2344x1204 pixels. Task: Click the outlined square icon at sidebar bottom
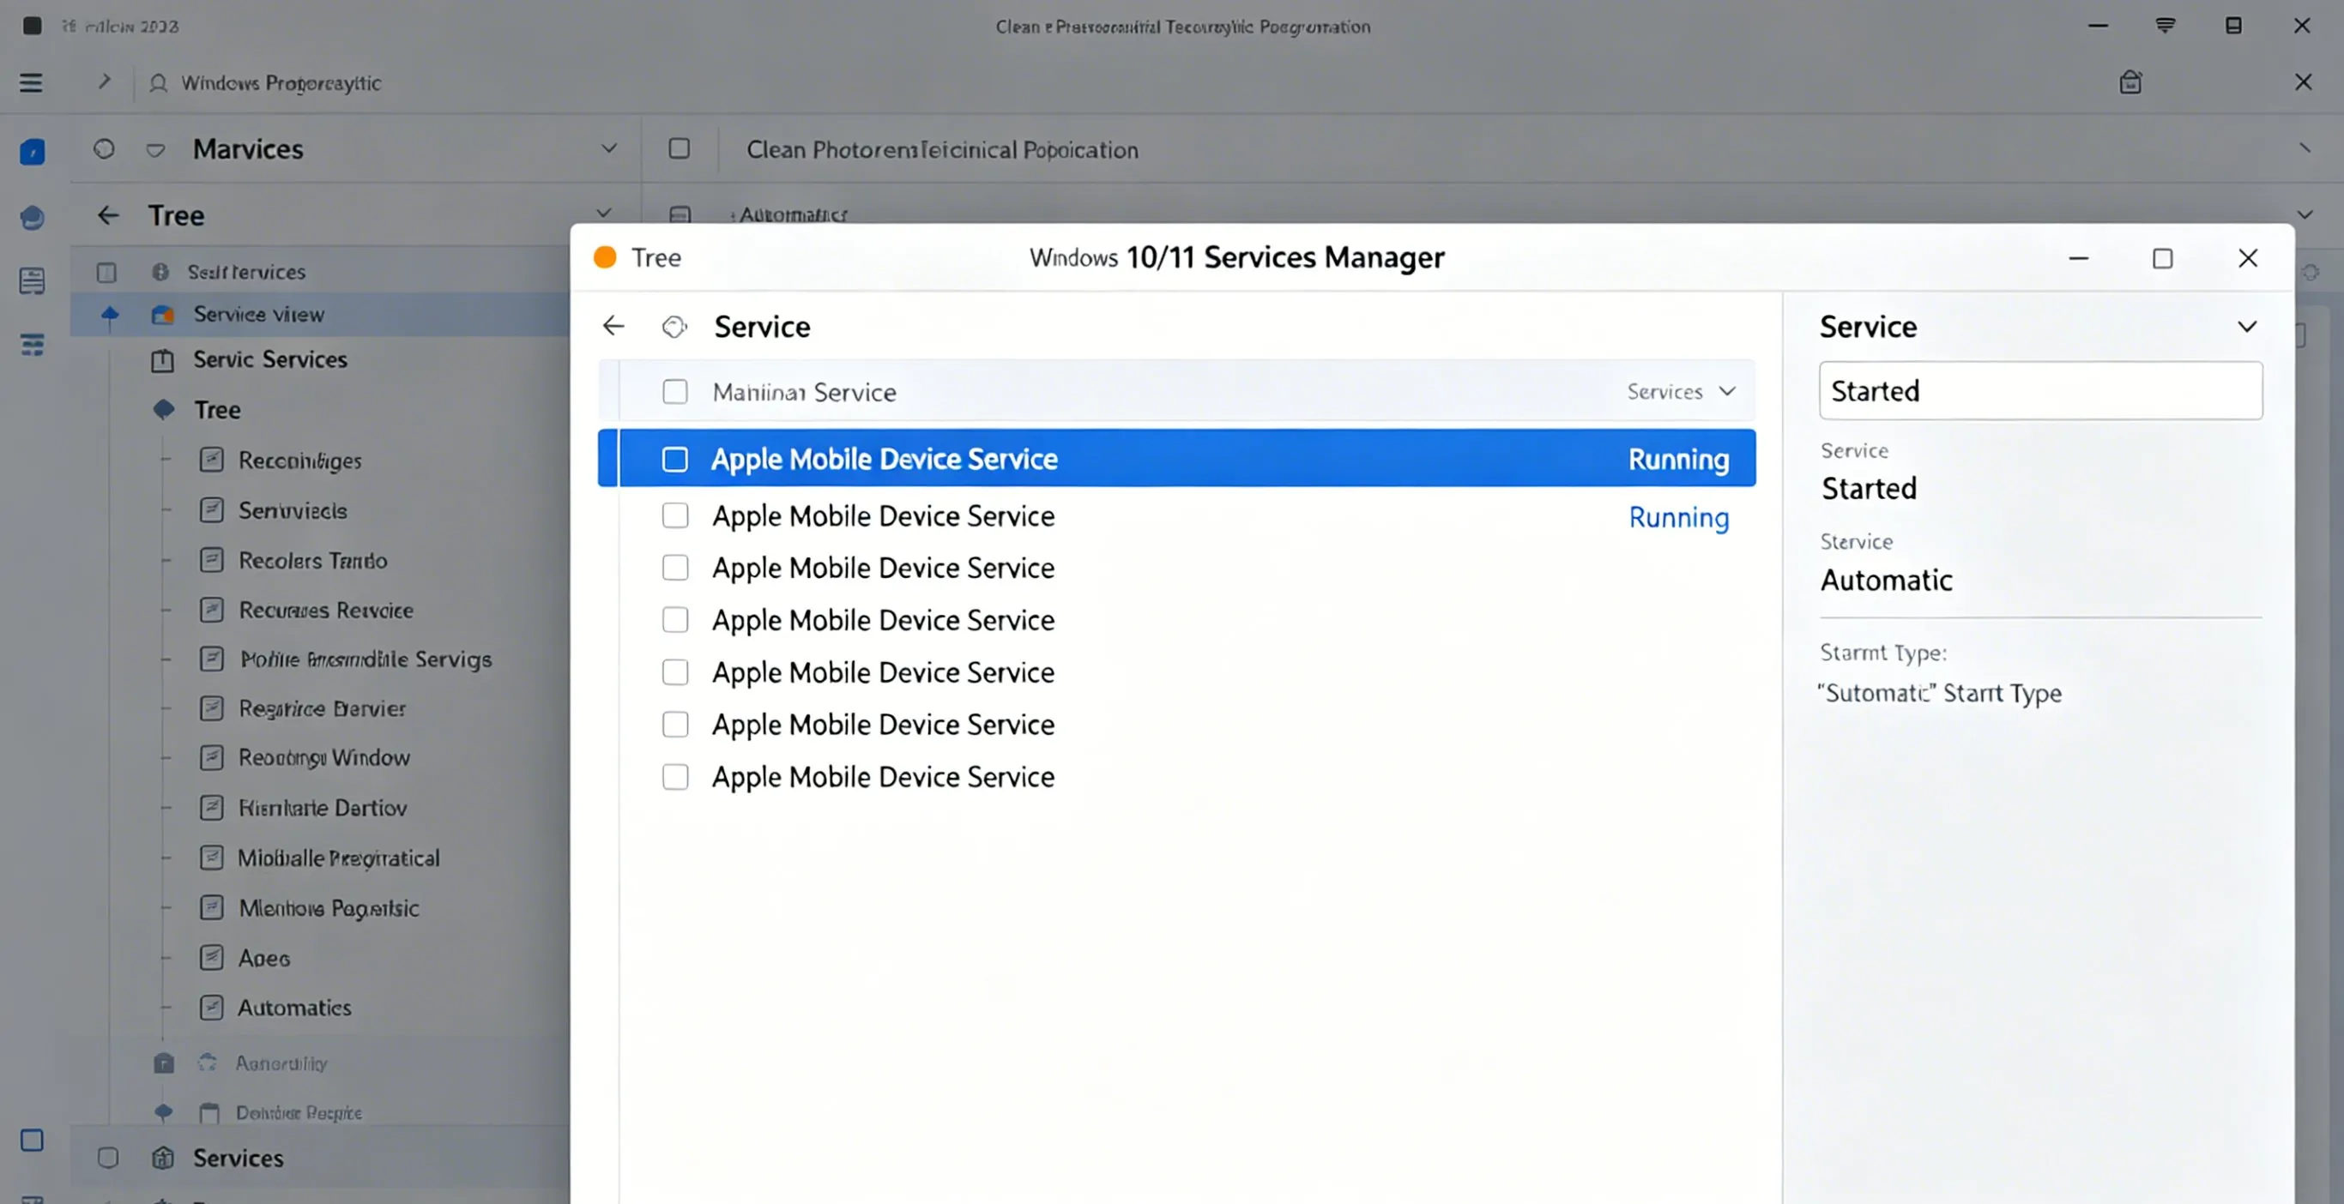click(32, 1141)
